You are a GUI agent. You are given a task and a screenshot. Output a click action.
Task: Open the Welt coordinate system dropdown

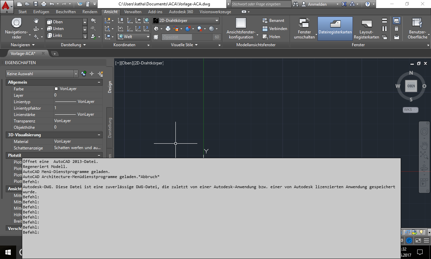pyautogui.click(x=133, y=37)
